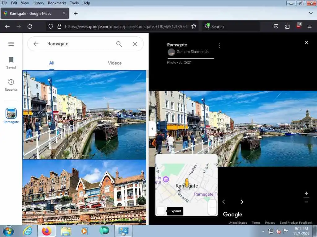Screen dimensions: 317x237
Task: Open the Terms link
Action: (x=256, y=222)
